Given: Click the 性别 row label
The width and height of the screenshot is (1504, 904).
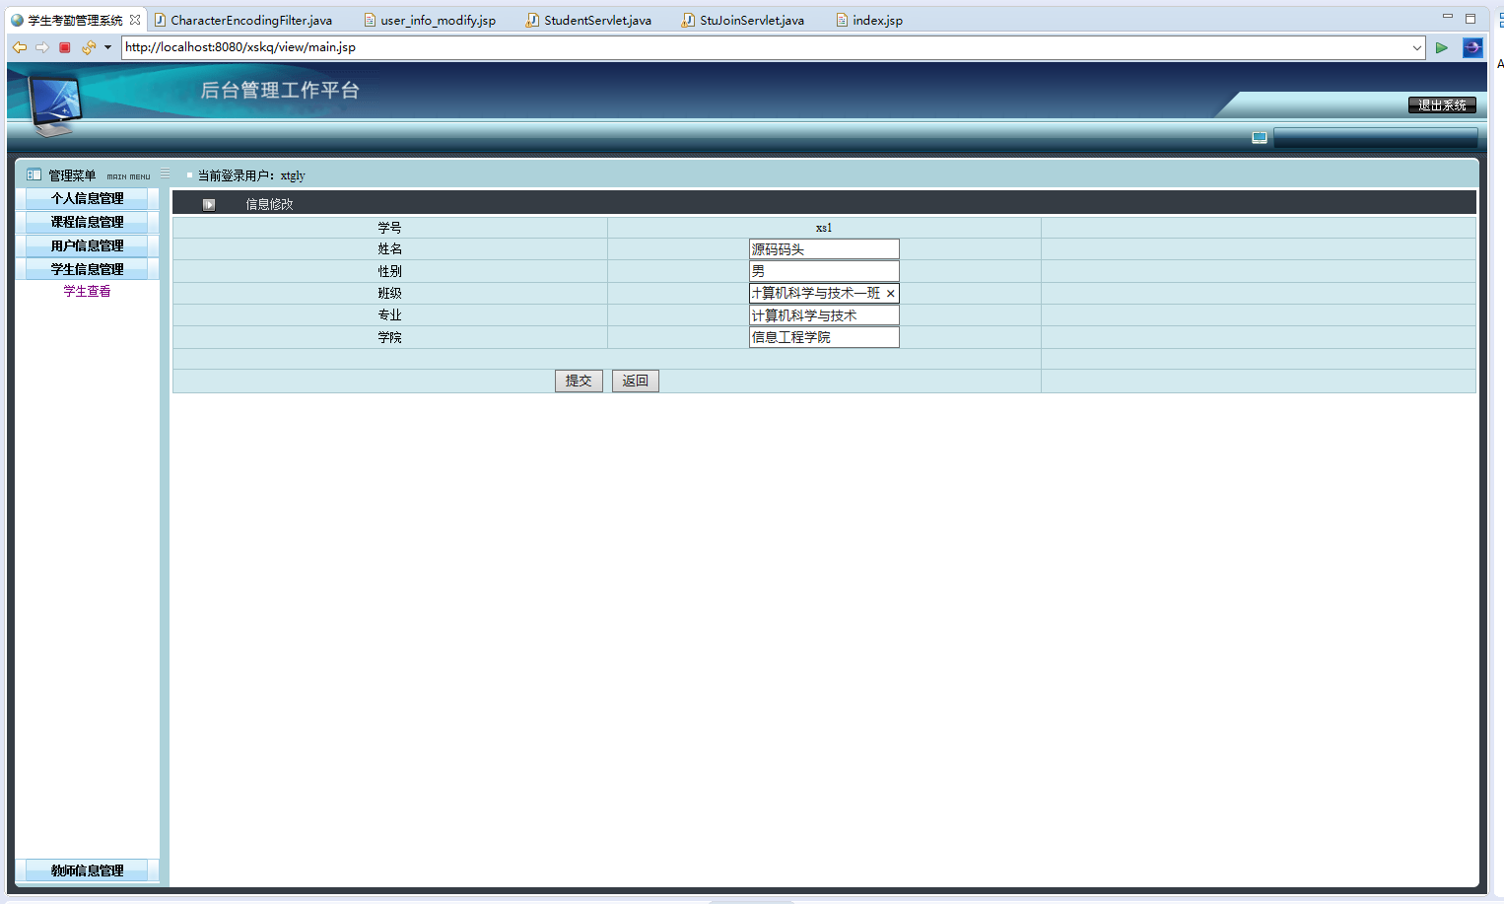Looking at the screenshot, I should tap(389, 271).
